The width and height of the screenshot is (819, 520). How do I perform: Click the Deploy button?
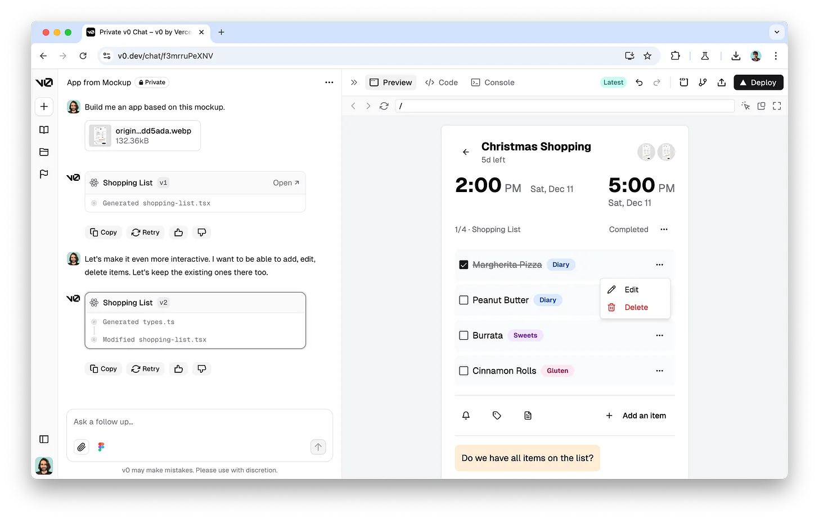(758, 83)
